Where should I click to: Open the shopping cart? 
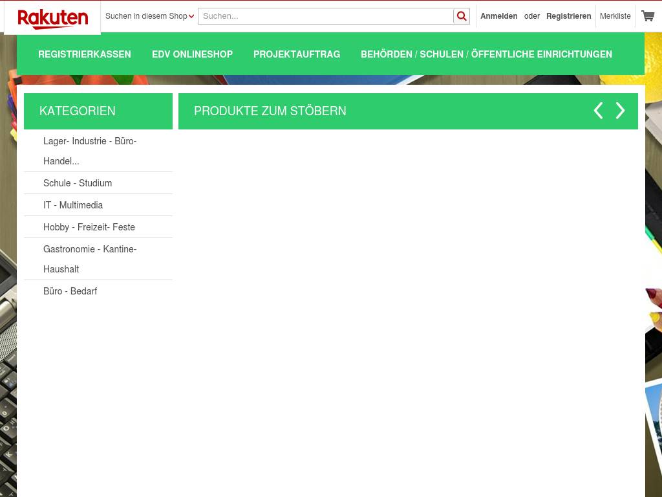coord(647,16)
